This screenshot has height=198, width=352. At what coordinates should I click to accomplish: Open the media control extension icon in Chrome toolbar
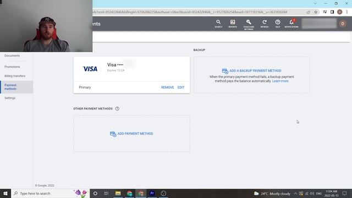pyautogui.click(x=325, y=12)
